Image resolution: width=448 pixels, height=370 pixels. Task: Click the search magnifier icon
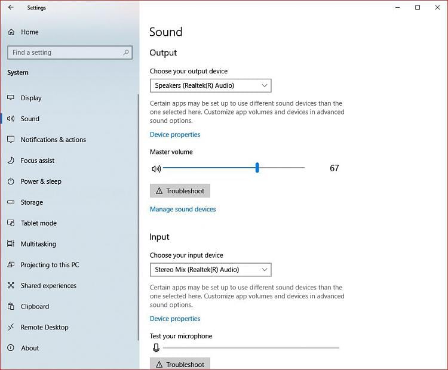[126, 53]
